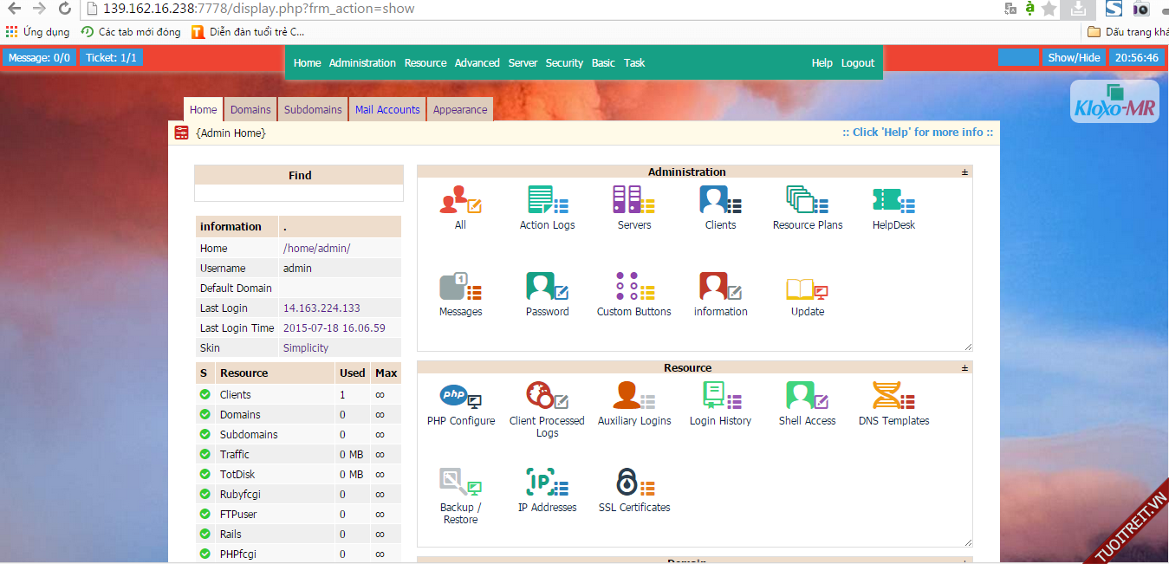This screenshot has width=1169, height=564.
Task: Open the Security menu
Action: [x=564, y=63]
